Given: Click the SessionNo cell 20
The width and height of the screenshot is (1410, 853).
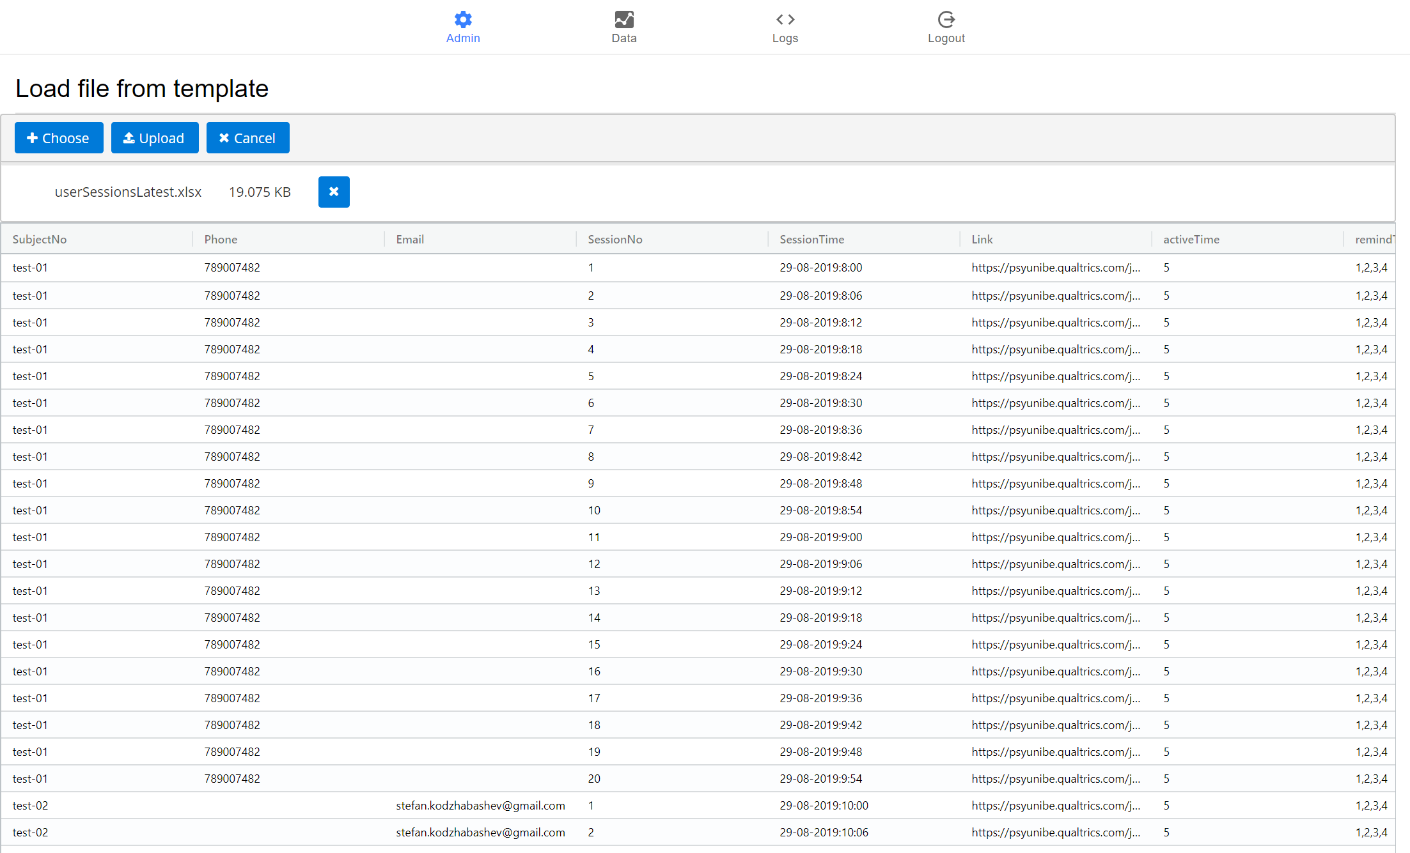Looking at the screenshot, I should coord(594,779).
